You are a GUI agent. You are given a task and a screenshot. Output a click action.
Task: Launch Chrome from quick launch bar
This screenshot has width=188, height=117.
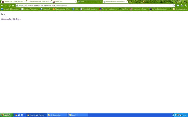click(16, 115)
